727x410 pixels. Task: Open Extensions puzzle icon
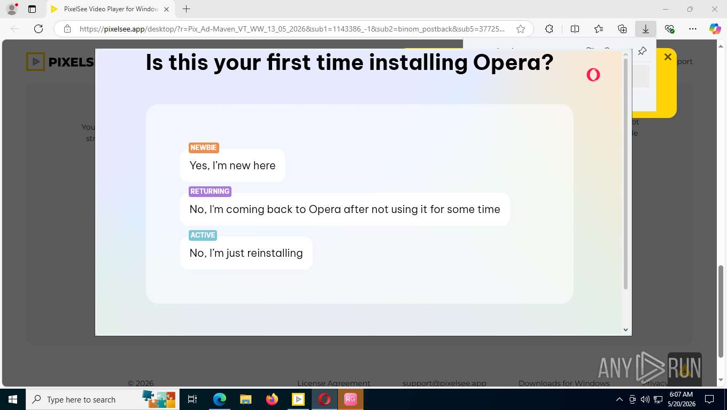point(549,29)
